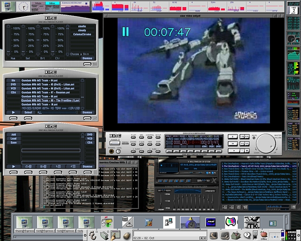Adjust the PREAMP slider in XMMS equalizer
Viewport: 301px width, 241px height.
pyautogui.click(x=161, y=201)
